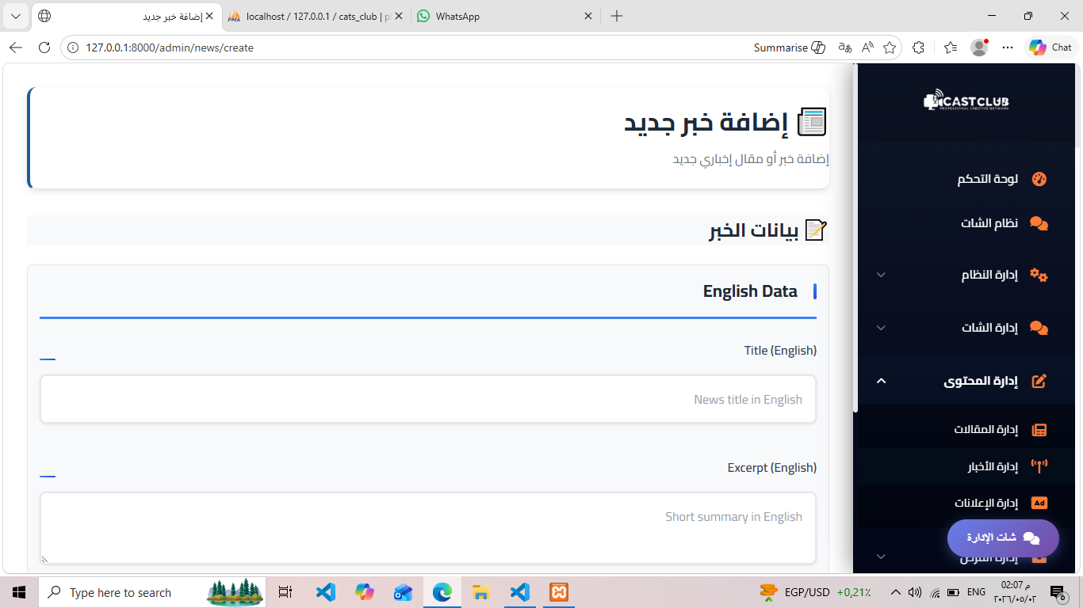Open إدارة الأخبار menu item
Image resolution: width=1083 pixels, height=608 pixels.
click(x=966, y=466)
